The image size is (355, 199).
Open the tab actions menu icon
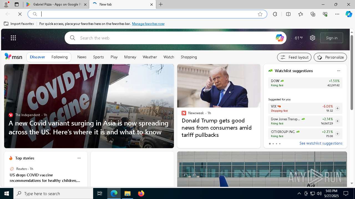[x=17, y=4]
